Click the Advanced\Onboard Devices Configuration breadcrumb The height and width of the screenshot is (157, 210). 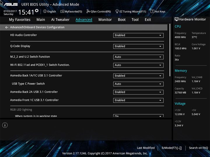[37, 27]
